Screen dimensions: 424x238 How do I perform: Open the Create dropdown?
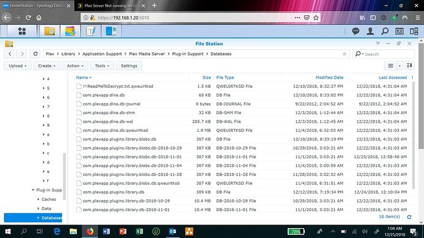coord(47,66)
